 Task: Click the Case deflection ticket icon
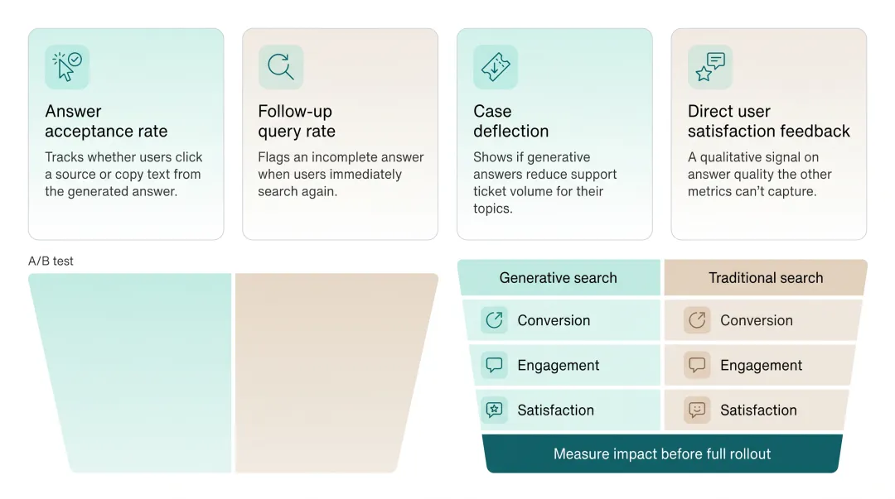click(496, 67)
